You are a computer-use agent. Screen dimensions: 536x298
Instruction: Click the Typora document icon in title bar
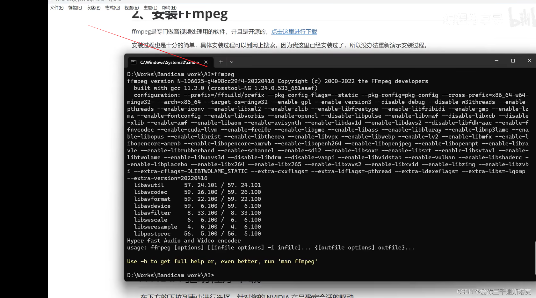(52, 1)
